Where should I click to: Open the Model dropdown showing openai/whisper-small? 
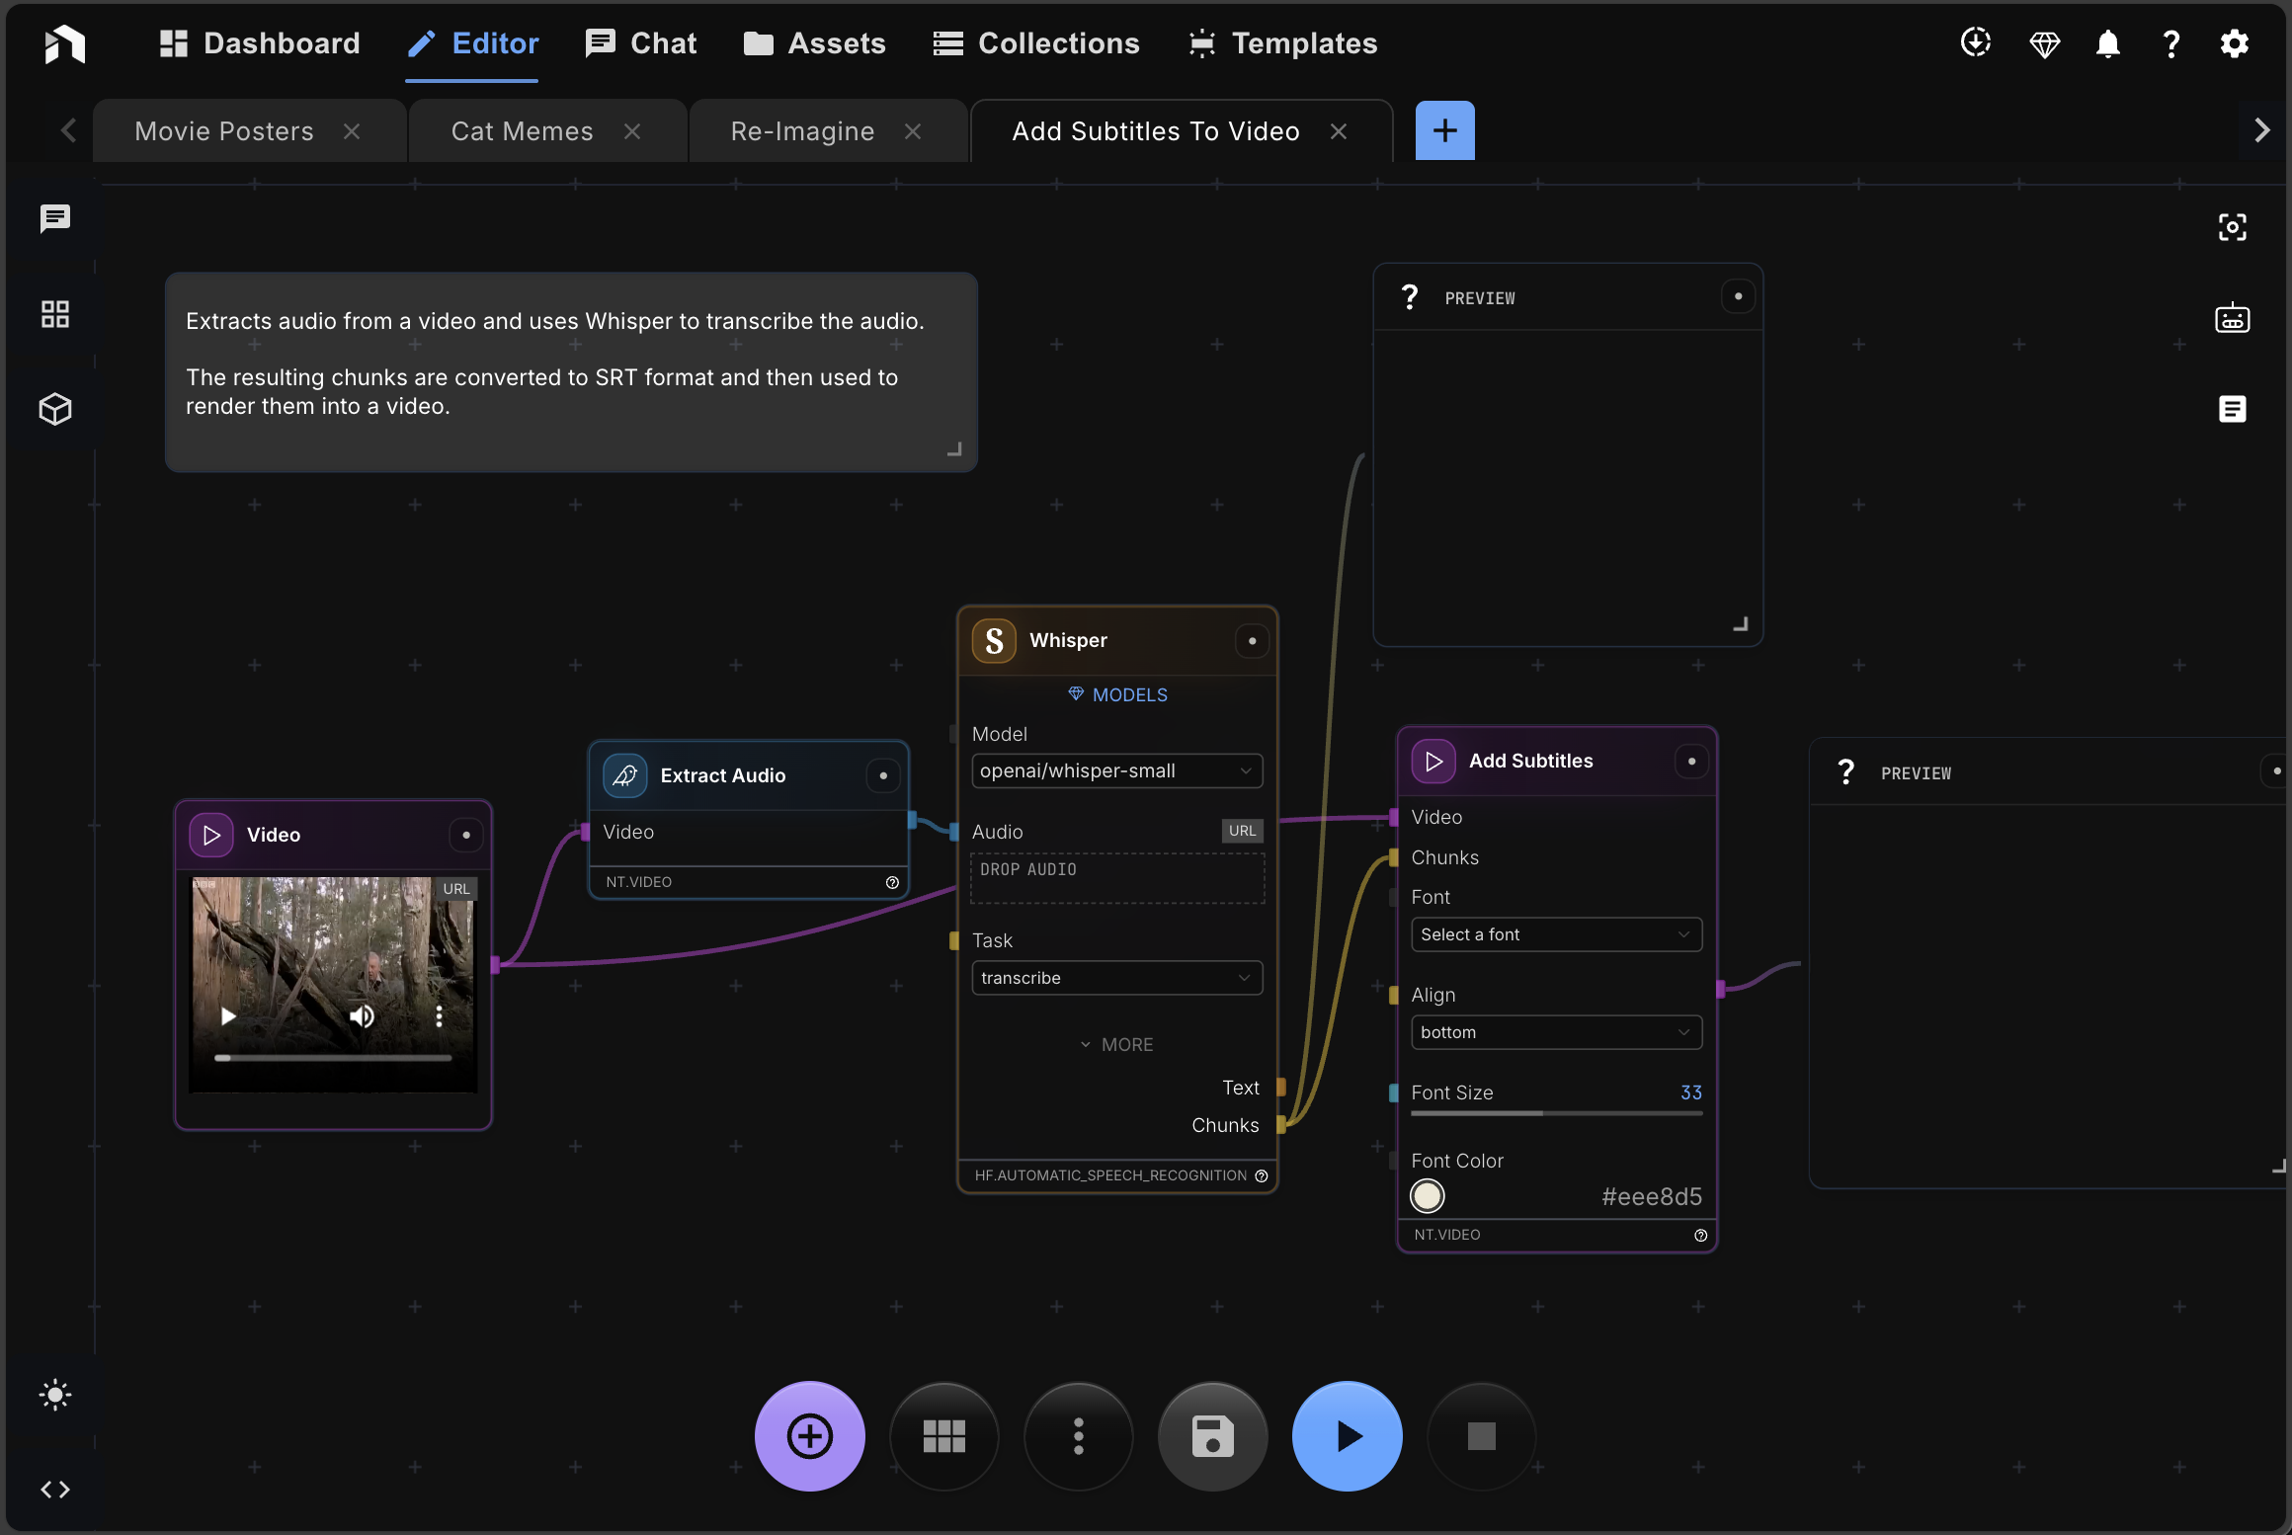(1116, 770)
